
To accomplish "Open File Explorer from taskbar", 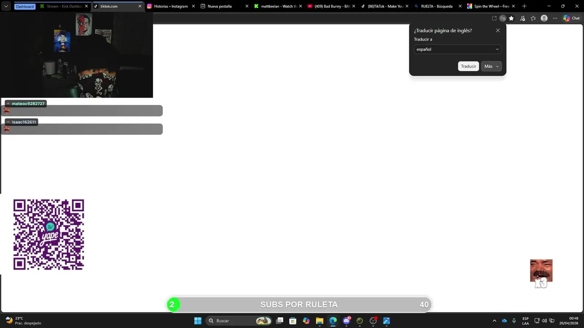I will click(x=319, y=321).
